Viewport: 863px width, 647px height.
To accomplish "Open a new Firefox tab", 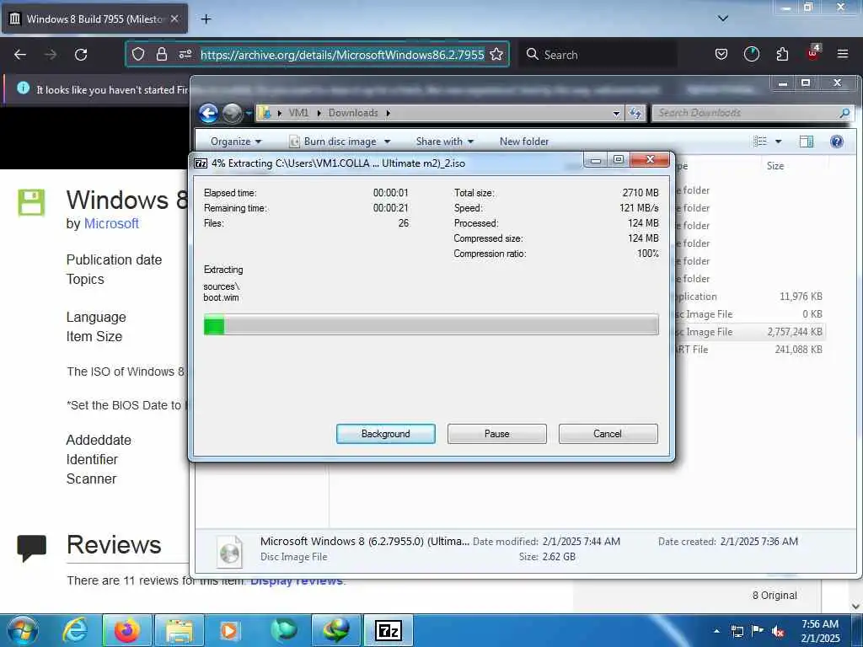I will [206, 19].
